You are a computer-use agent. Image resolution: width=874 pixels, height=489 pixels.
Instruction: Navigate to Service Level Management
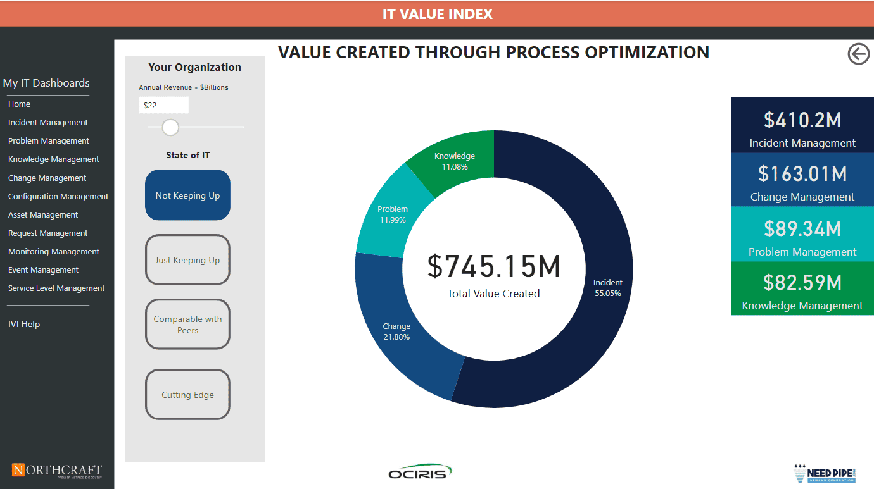point(56,288)
